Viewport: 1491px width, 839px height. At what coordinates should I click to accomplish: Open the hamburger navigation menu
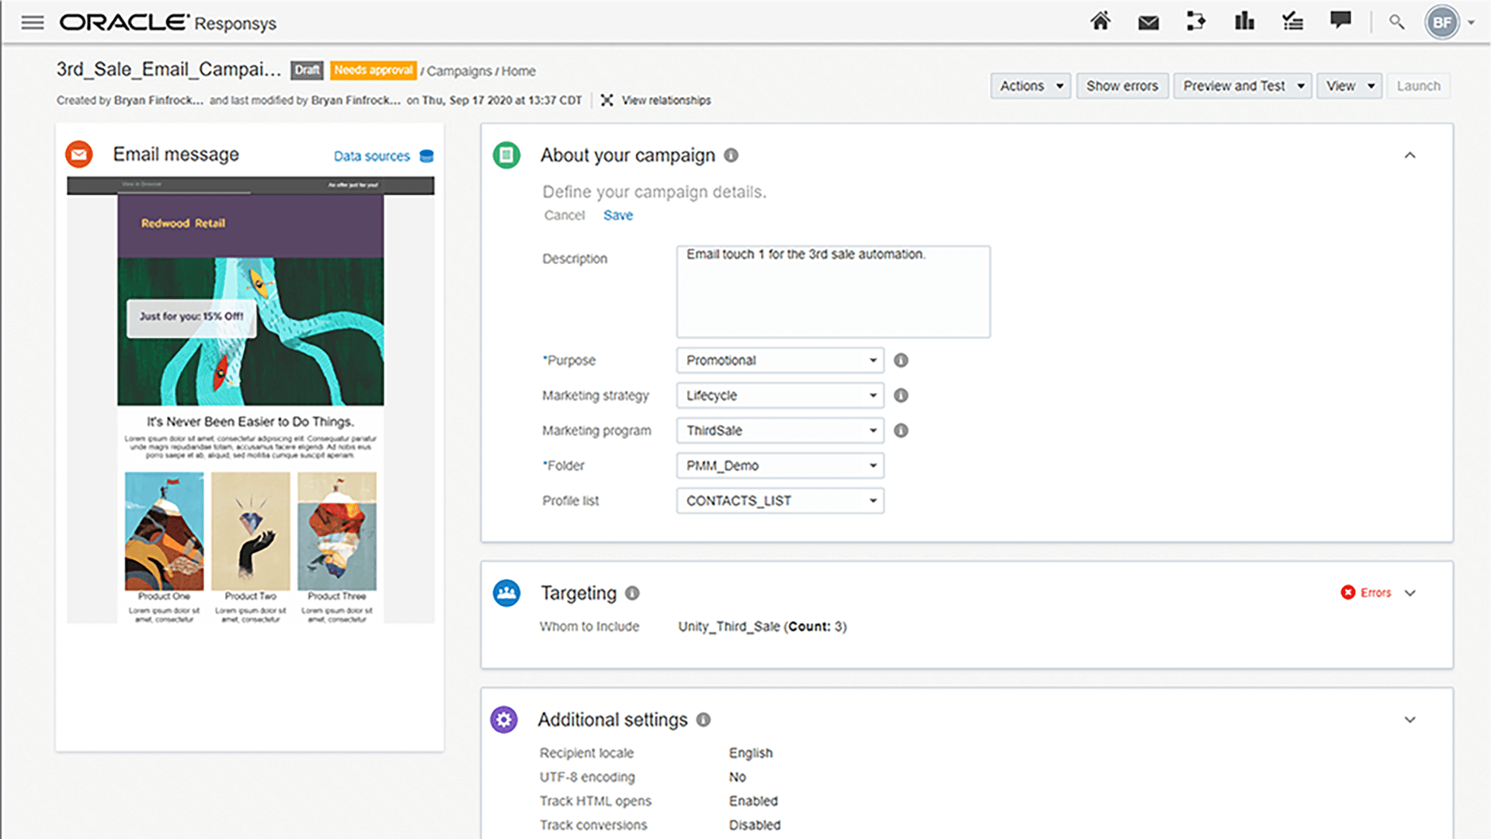pyautogui.click(x=32, y=22)
